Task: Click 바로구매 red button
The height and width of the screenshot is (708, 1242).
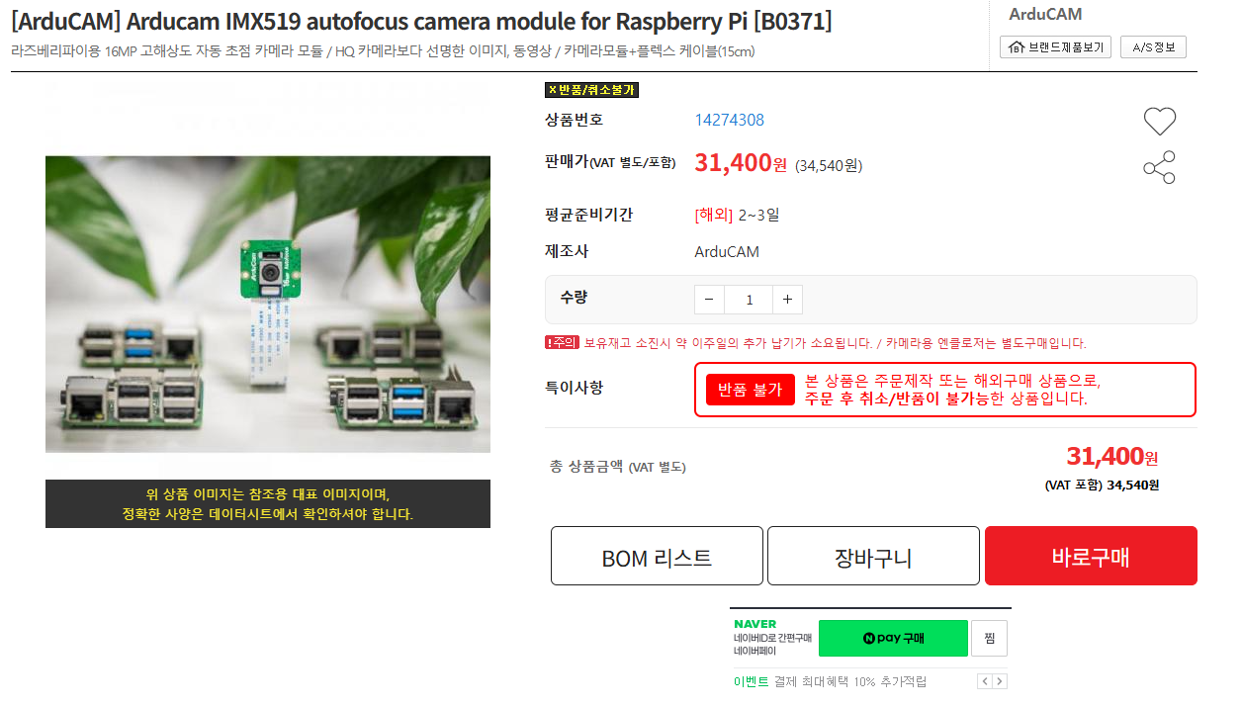Action: point(1091,556)
